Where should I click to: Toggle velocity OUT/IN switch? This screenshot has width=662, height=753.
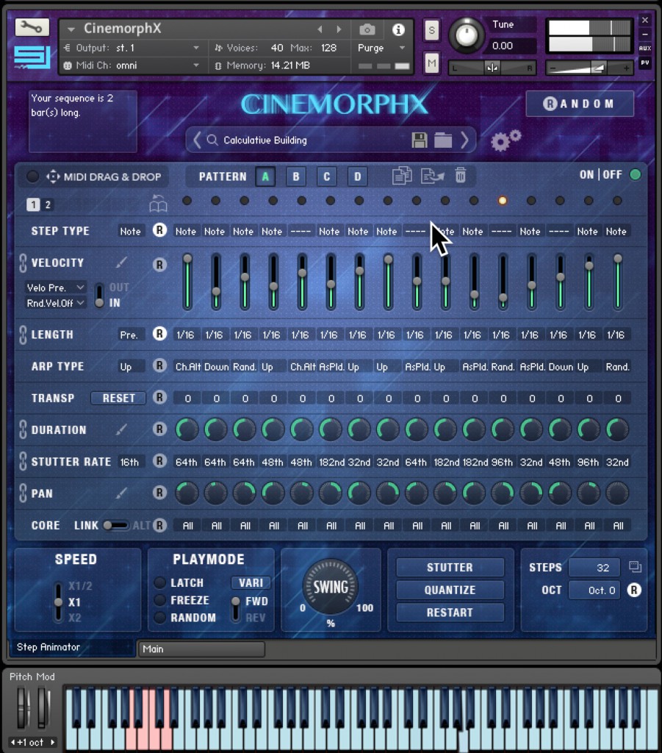click(99, 295)
